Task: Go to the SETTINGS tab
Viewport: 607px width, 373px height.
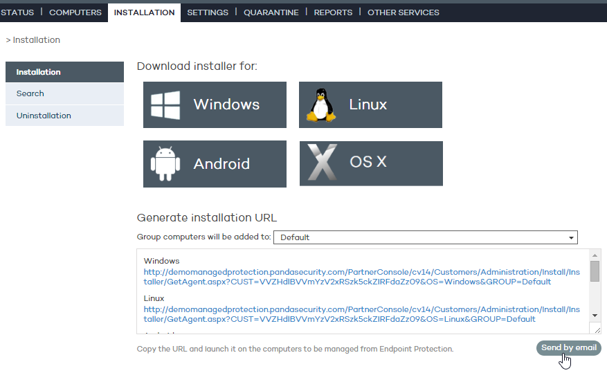Action: [x=208, y=12]
